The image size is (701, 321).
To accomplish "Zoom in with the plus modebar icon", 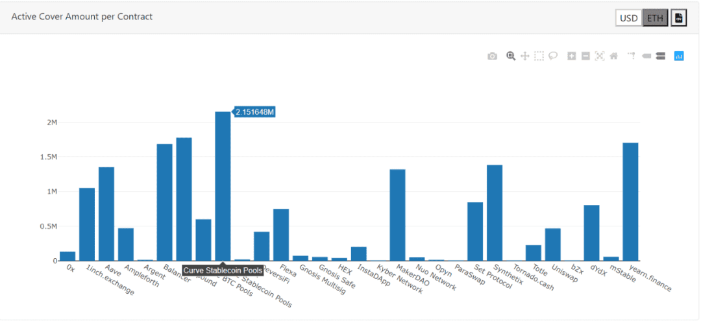I will pyautogui.click(x=571, y=56).
